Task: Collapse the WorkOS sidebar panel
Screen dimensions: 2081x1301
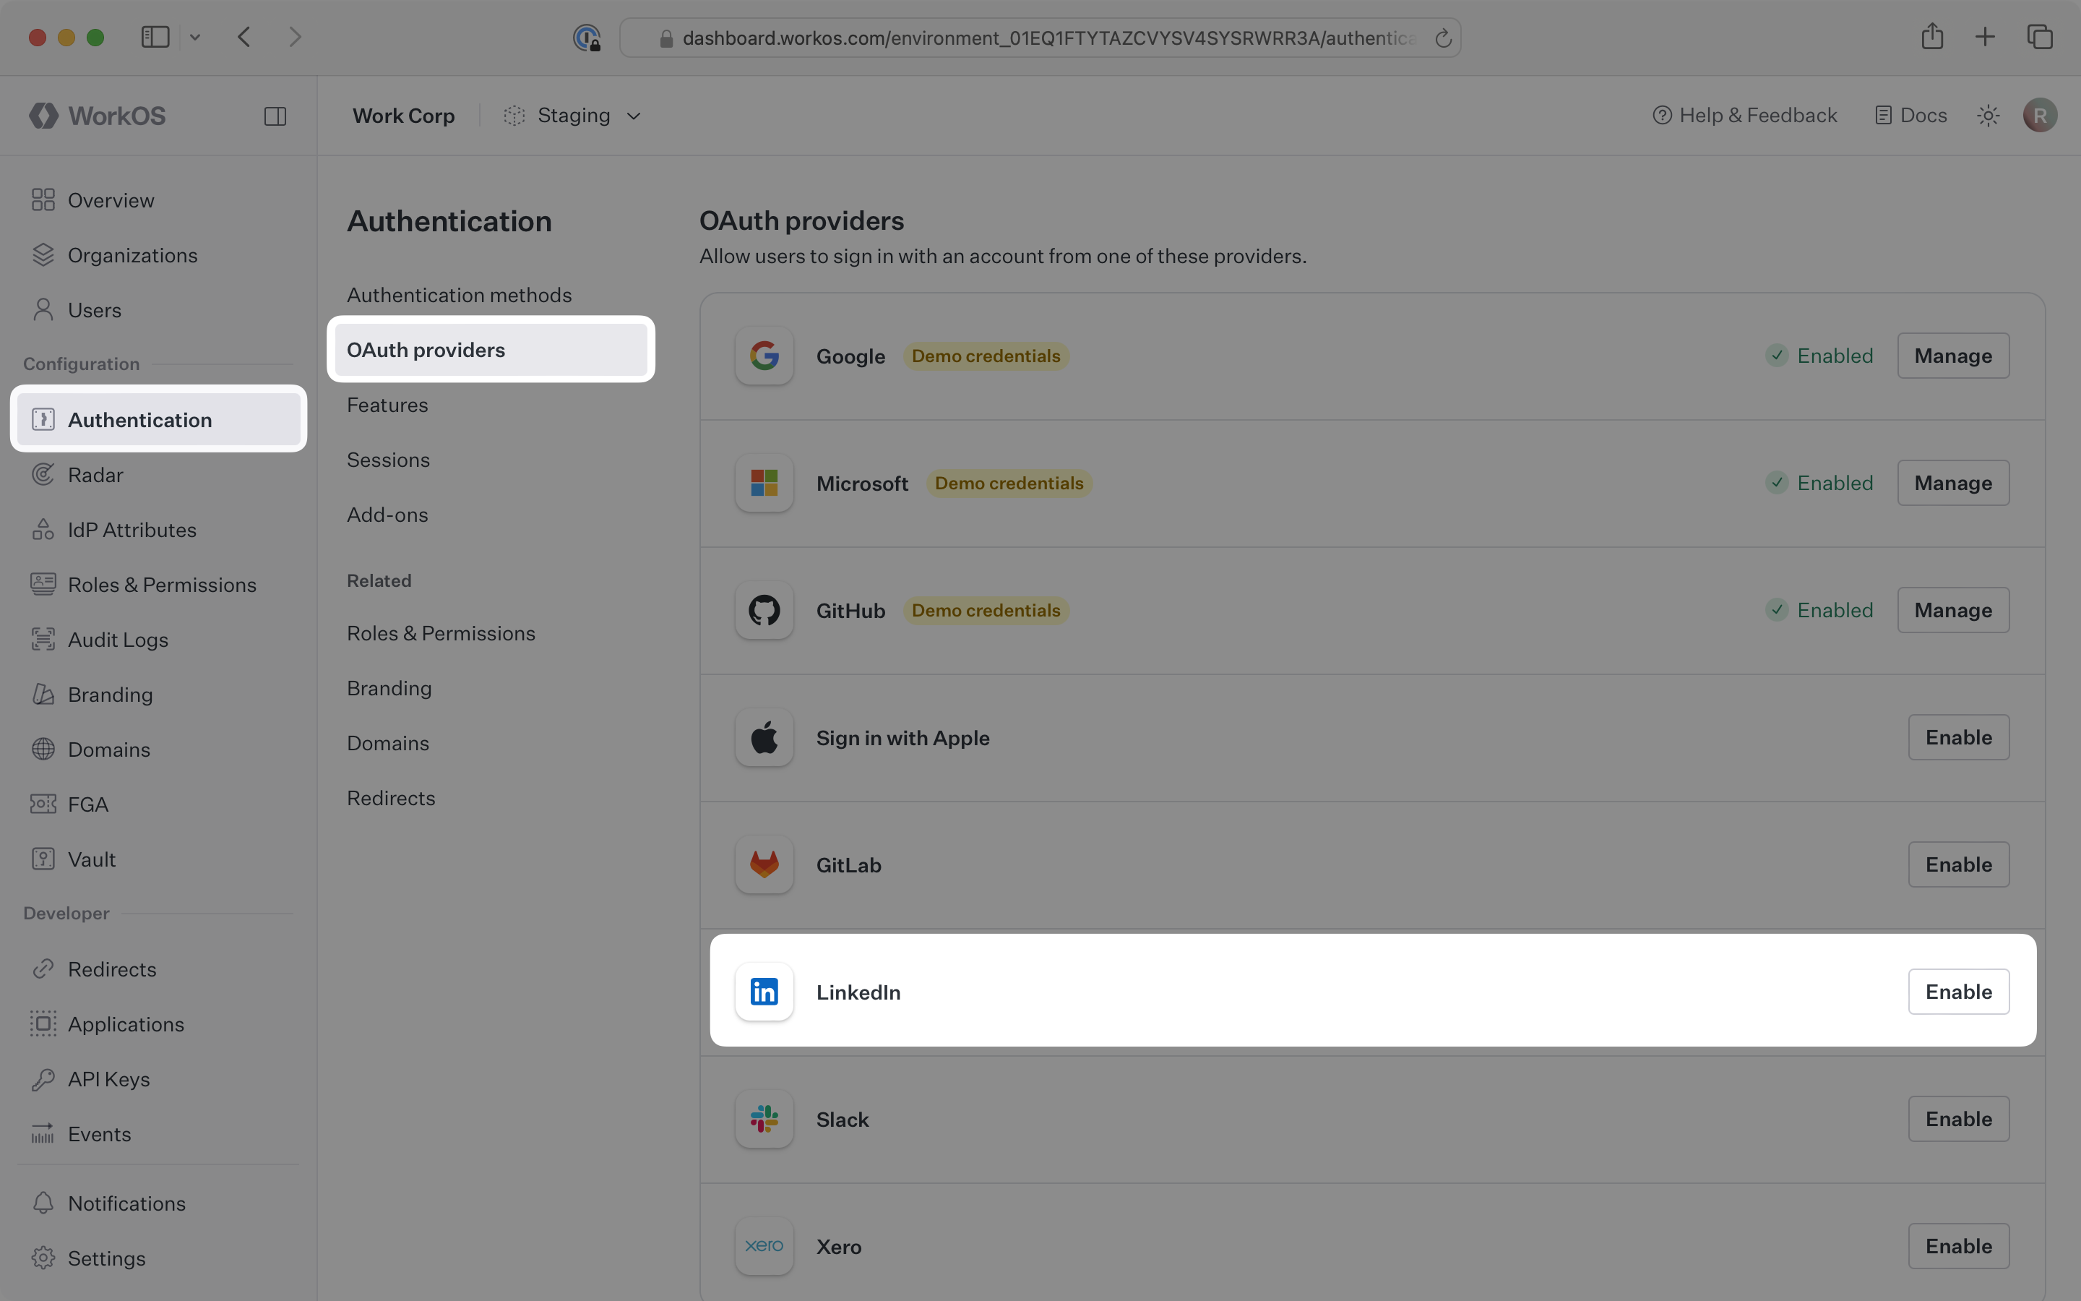Action: coord(275,116)
